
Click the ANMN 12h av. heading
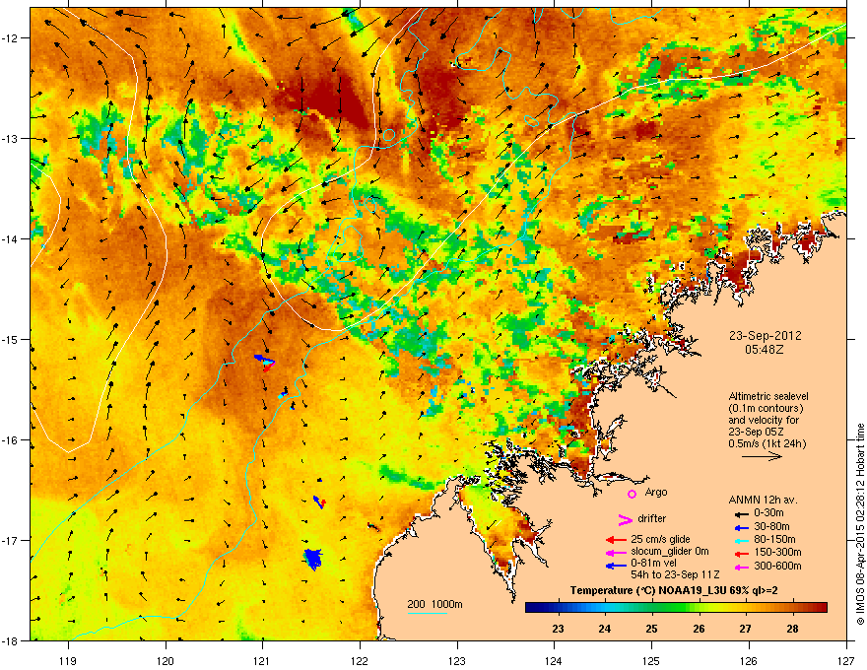[763, 500]
